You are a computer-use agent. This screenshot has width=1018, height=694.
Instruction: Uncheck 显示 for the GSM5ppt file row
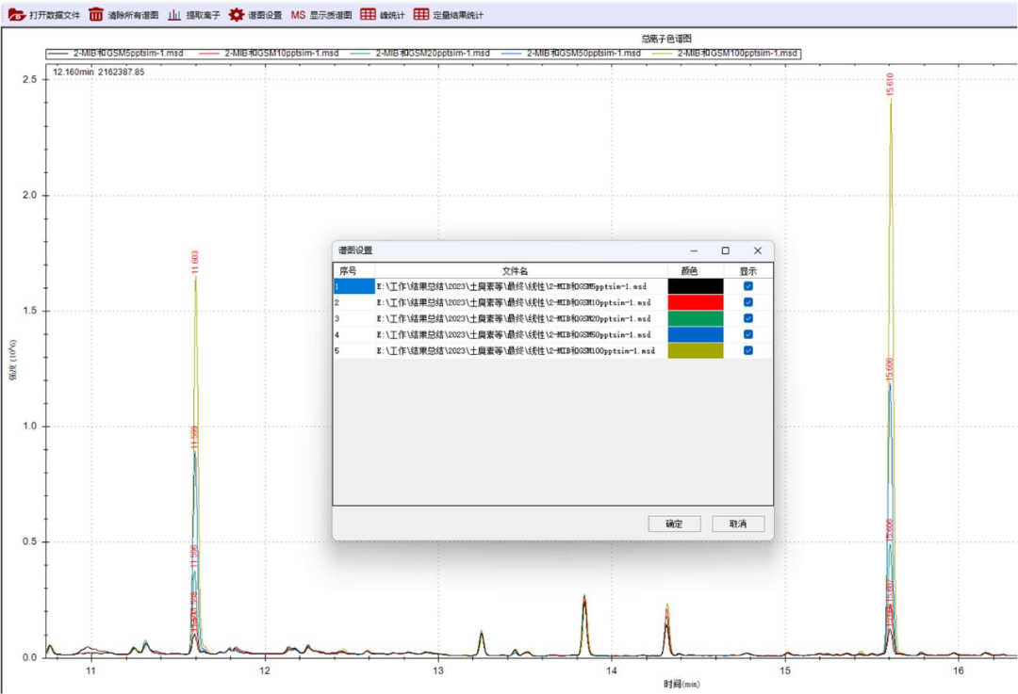748,286
